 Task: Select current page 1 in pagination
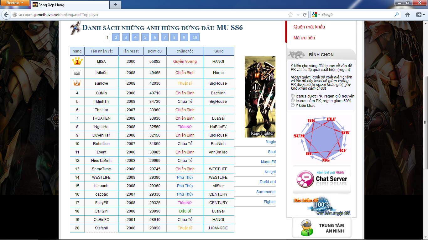click(107, 37)
